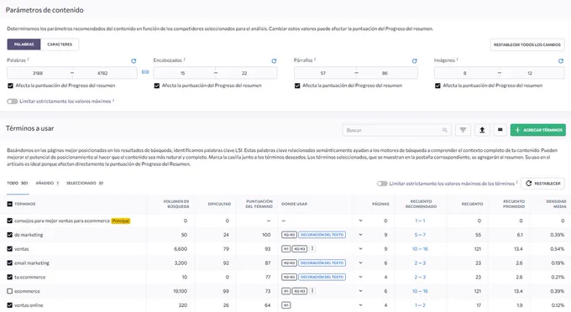Click recommended count 1–2 for ventas online
Image resolution: width=571 pixels, height=312 pixels.
420,305
